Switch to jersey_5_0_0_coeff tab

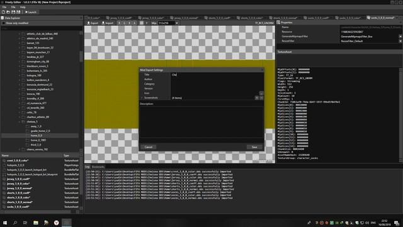click(119, 18)
